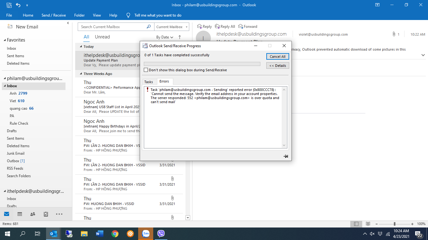
Task: Collapse the philam@usbuildingsgroup account tree
Action: click(5, 78)
